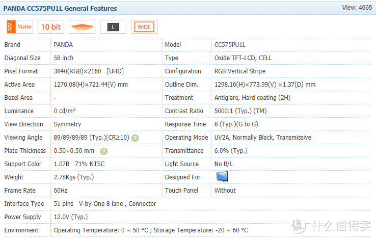Click 'V-by-One 8 lane , Connector' interface text
Image resolution: width=376 pixels, height=239 pixels.
[x=118, y=204]
